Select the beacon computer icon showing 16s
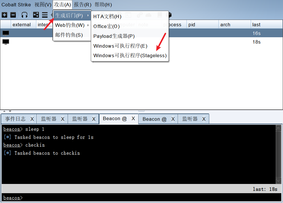The width and height of the screenshot is (283, 203). click(6, 33)
